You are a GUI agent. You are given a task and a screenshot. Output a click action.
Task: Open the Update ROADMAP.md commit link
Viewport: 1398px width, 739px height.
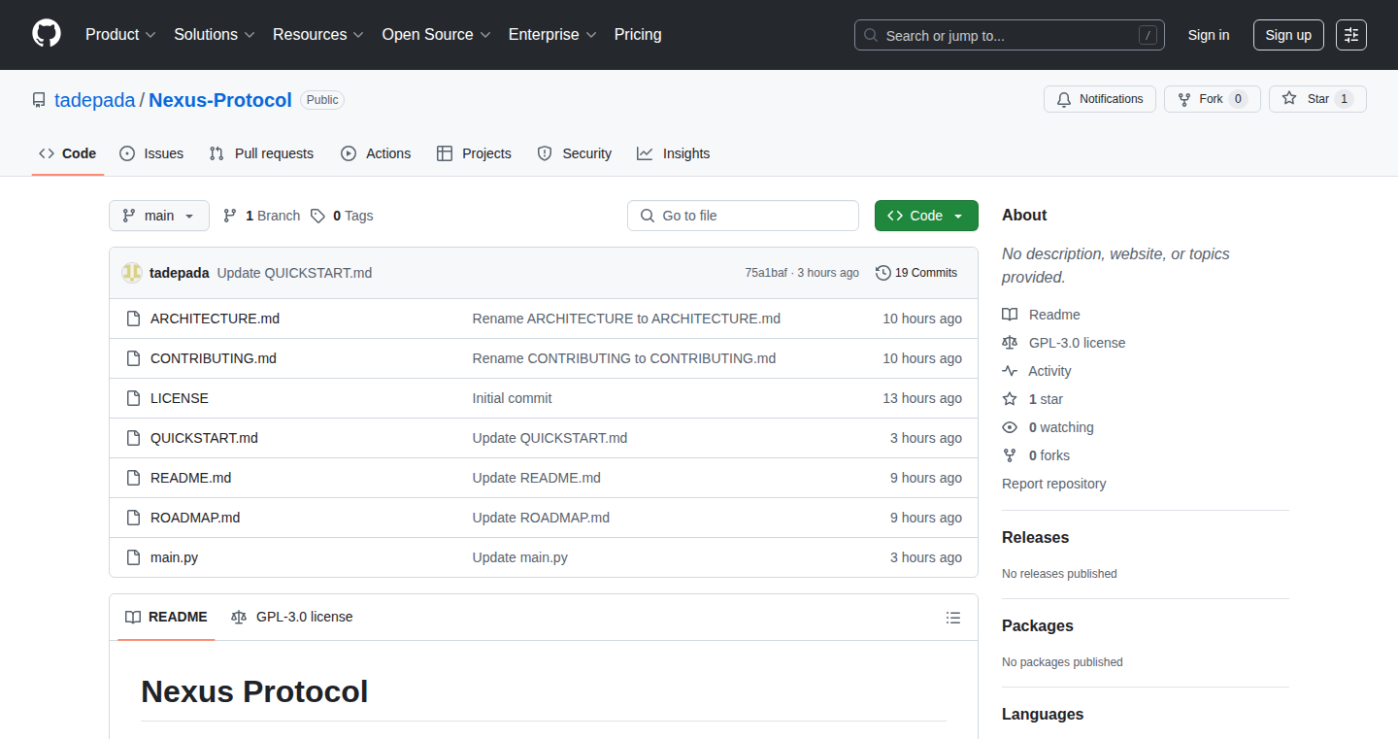(x=541, y=518)
